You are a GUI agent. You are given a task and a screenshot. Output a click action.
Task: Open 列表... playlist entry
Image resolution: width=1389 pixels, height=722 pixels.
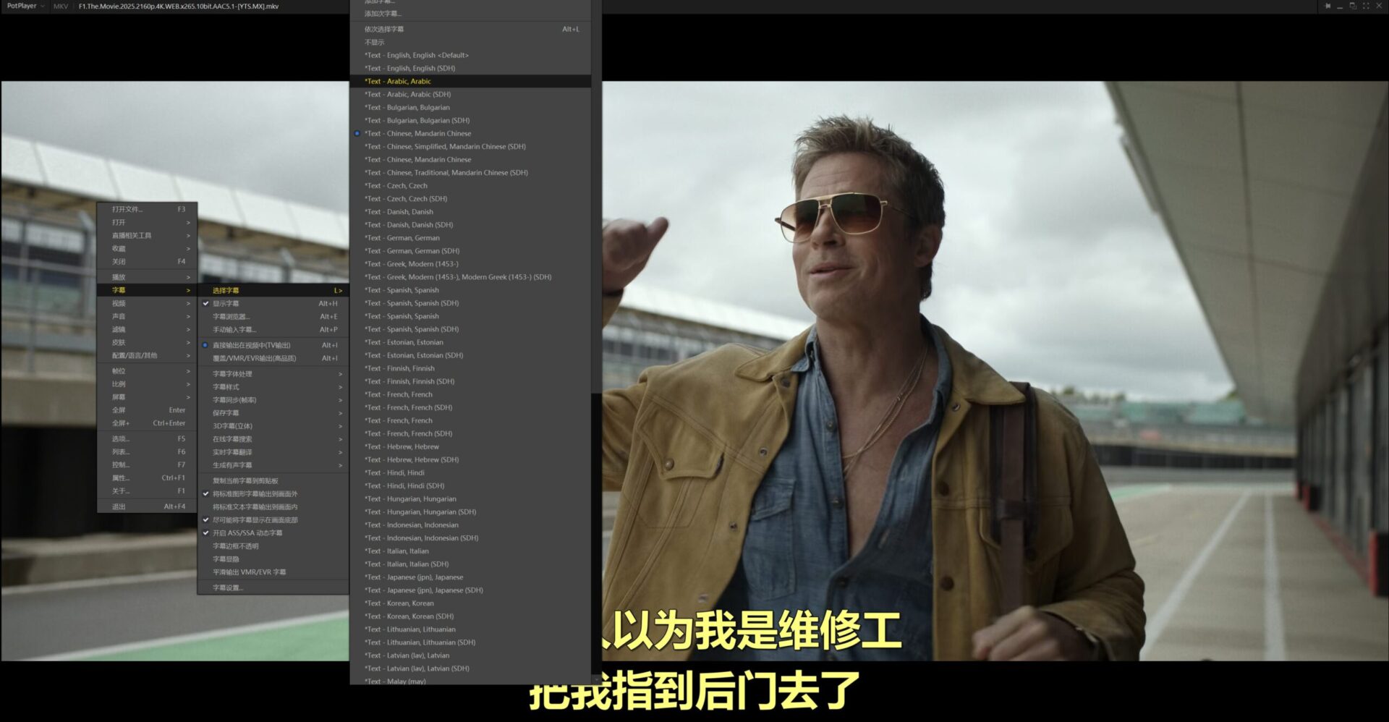[x=148, y=451]
